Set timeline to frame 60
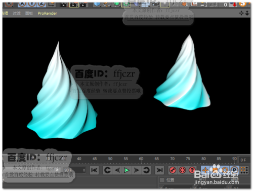Screen dimensions: 253x191 pyautogui.click(x=141, y=159)
